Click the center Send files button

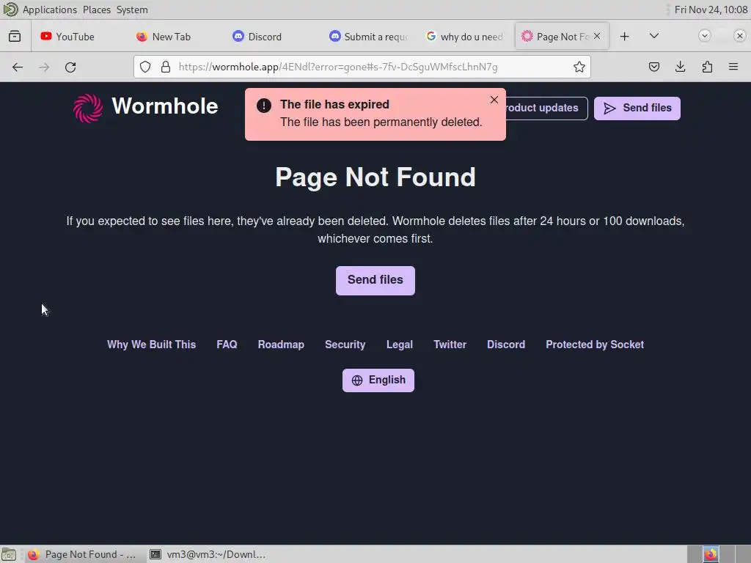375,280
